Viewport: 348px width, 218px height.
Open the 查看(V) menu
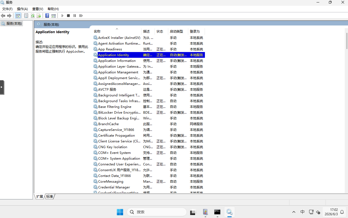coord(38,9)
